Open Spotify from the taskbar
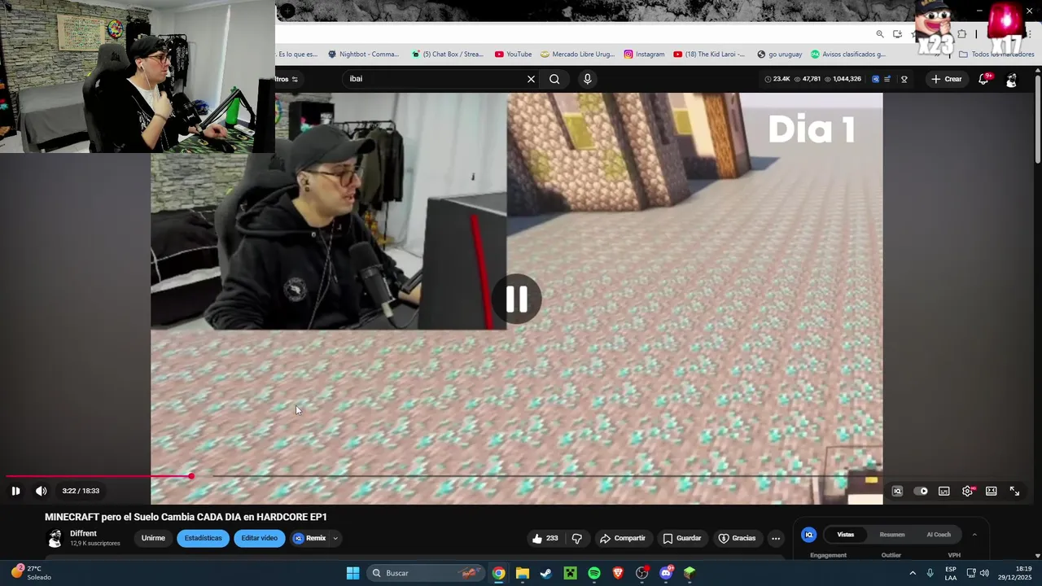Viewport: 1042px width, 586px height. 594,573
